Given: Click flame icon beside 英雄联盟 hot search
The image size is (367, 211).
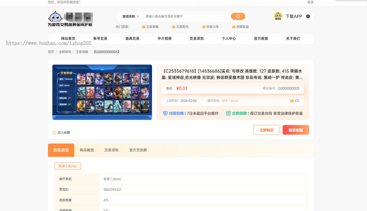Looking at the screenshot, I should tap(234, 27).
